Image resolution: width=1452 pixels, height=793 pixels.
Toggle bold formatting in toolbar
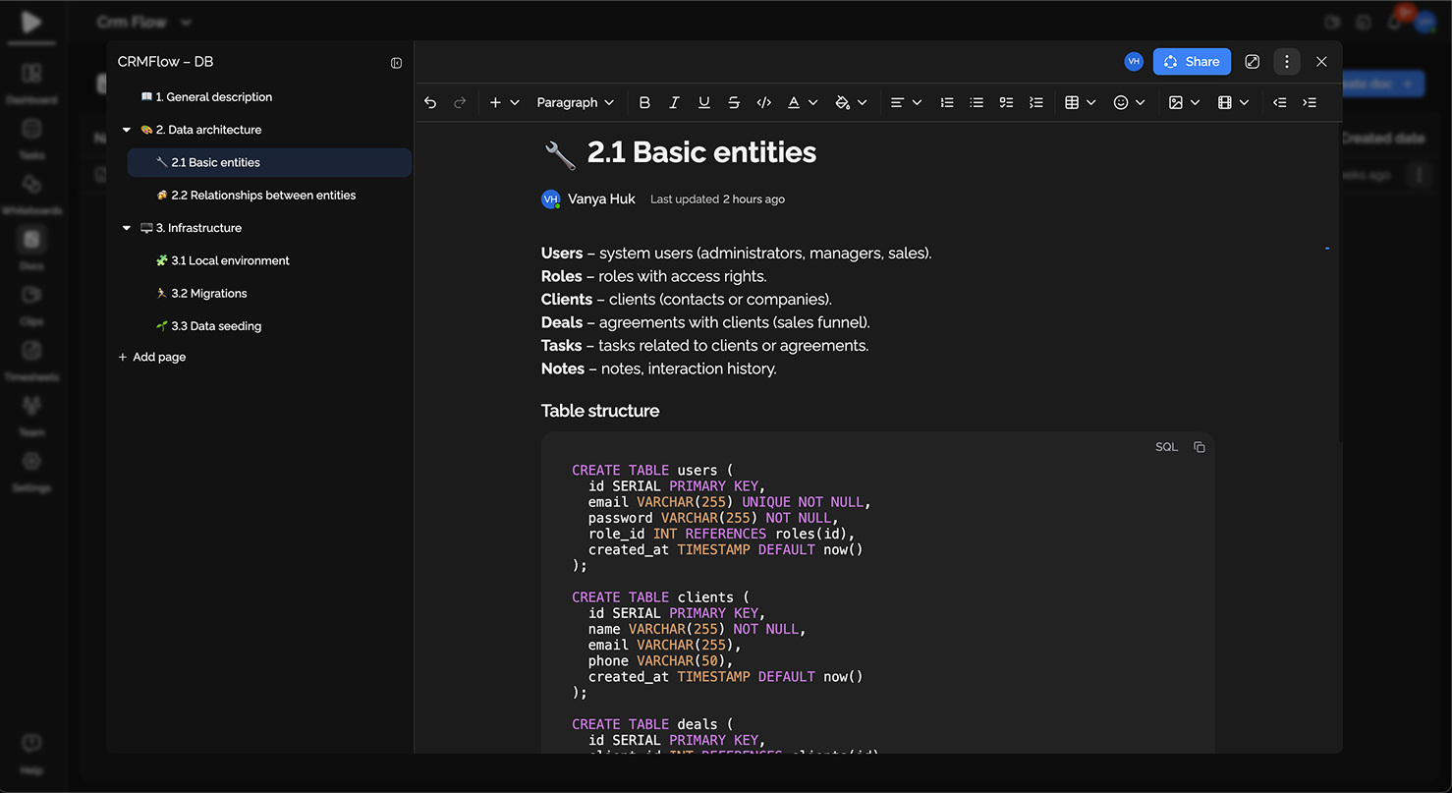(644, 102)
